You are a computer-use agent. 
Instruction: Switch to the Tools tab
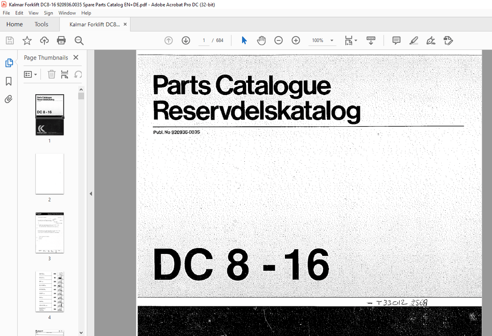click(x=41, y=24)
